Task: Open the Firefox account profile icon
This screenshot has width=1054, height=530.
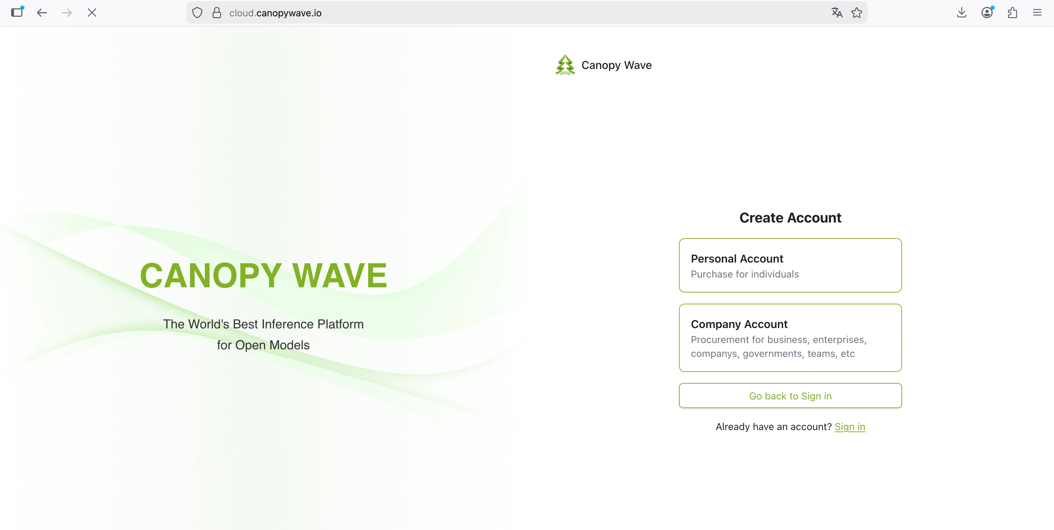Action: (x=987, y=13)
